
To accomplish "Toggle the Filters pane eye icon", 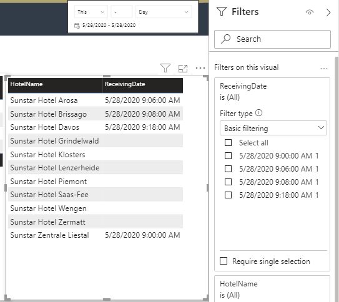I will point(310,12).
